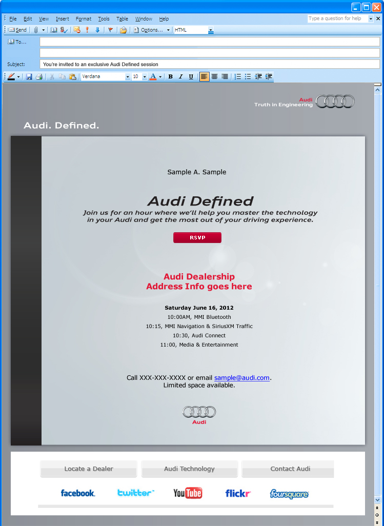Open the Format menu

coord(84,19)
